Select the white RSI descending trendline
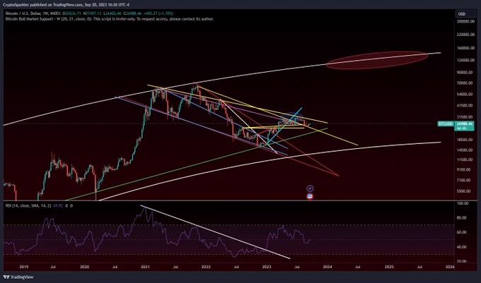 215,232
